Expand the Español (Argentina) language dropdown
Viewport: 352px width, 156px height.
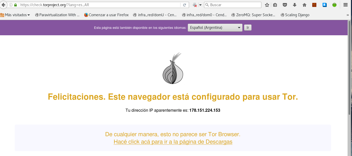(215, 28)
